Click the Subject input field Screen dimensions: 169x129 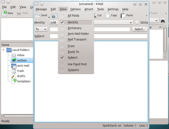coord(99,36)
